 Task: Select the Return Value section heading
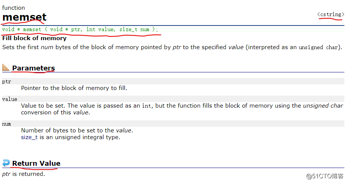[36, 163]
